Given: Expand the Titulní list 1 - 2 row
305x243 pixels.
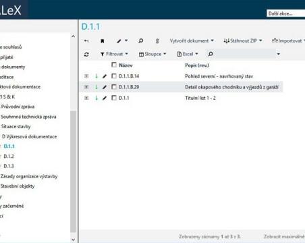Looking at the screenshot, I should click(86, 98).
